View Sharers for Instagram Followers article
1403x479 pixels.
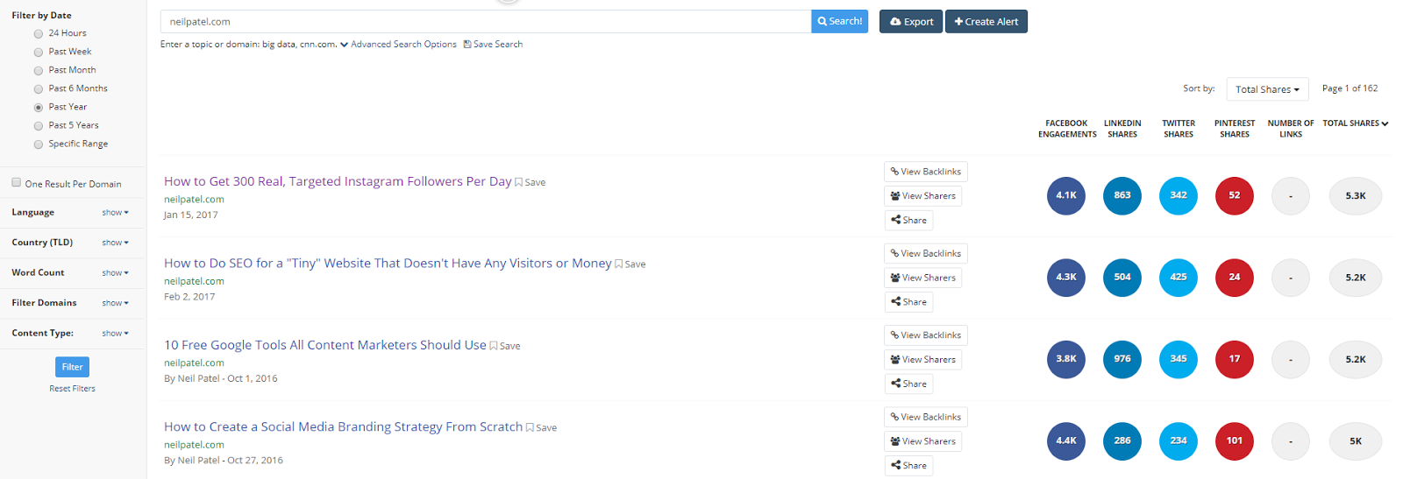click(x=922, y=196)
